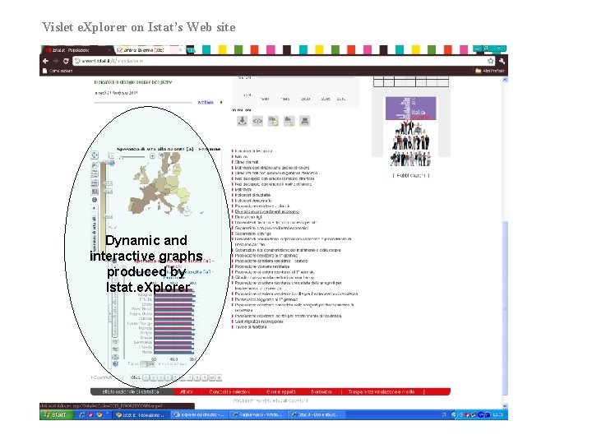The height and width of the screenshot is (444, 592).
Task: Open the Tavole di mortalità link
Action: (251, 327)
